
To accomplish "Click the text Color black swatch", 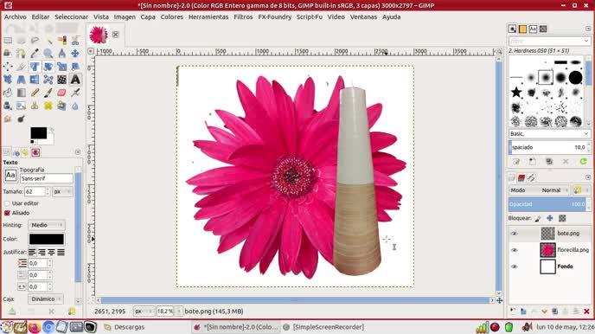I will (47, 239).
